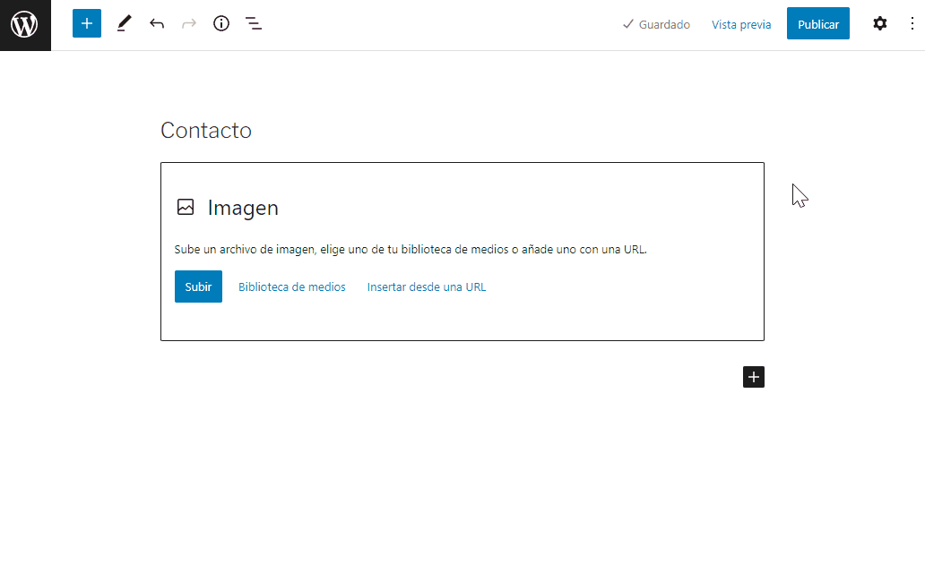Open the three-dot options menu
Viewport: 925px width, 573px height.
(912, 23)
